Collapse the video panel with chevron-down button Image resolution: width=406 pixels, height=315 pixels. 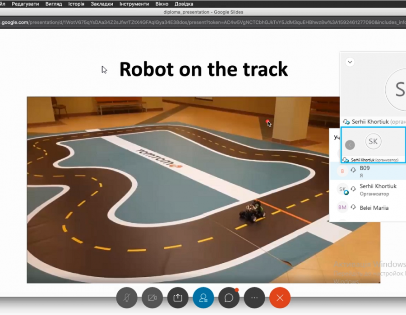click(x=350, y=62)
